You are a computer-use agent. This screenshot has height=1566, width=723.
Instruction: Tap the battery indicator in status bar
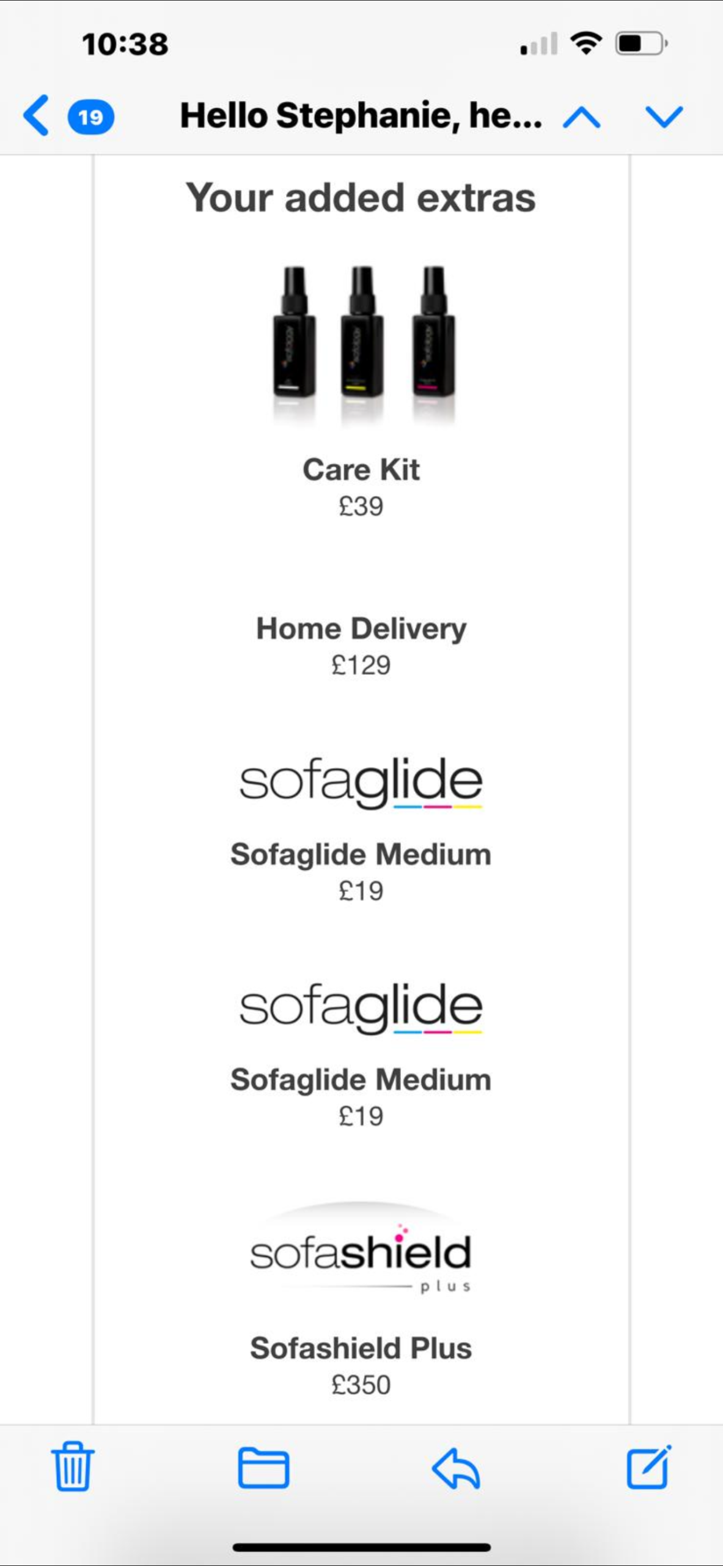point(641,43)
